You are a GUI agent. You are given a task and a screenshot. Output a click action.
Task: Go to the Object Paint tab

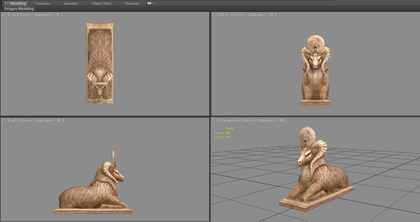[x=102, y=4]
